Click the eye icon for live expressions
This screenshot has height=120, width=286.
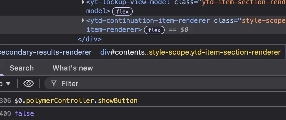pos(29,84)
